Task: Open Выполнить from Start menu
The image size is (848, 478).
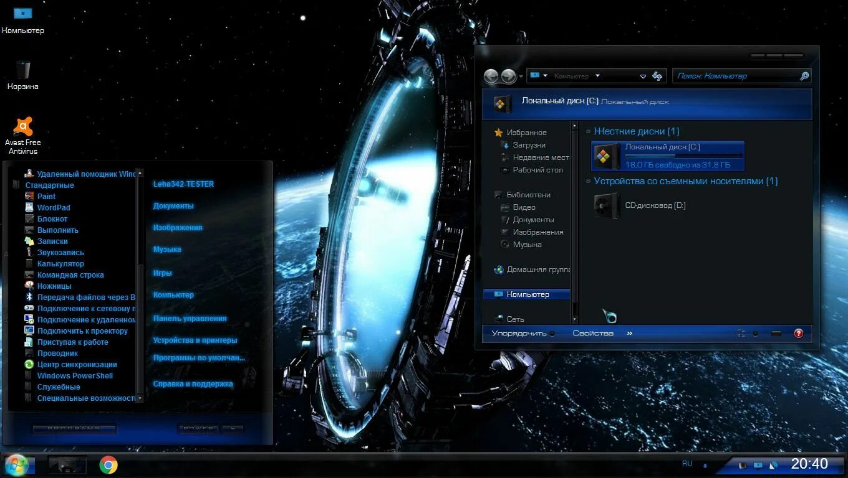Action: click(x=51, y=230)
